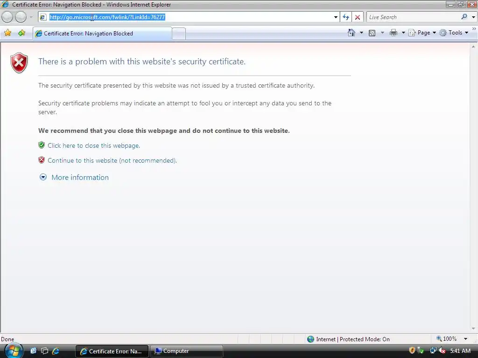Viewport: 478px width, 358px height.
Task: Expand the feeds dropdown arrow
Action: 382,33
